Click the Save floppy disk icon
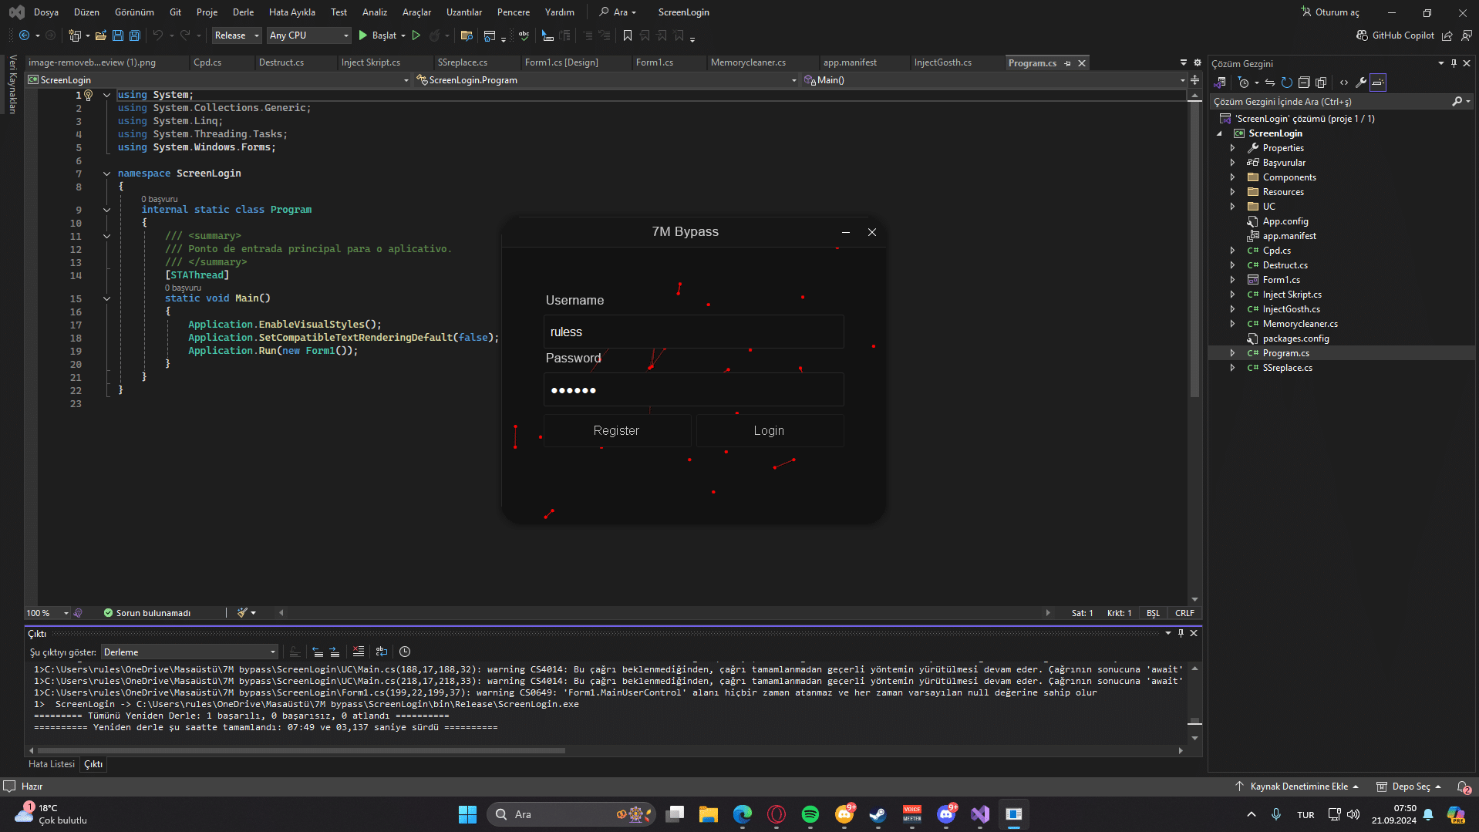1479x832 pixels. pyautogui.click(x=118, y=35)
